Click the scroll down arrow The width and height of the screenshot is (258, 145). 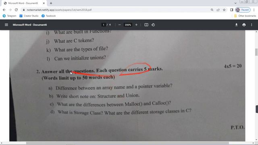click(x=256, y=140)
